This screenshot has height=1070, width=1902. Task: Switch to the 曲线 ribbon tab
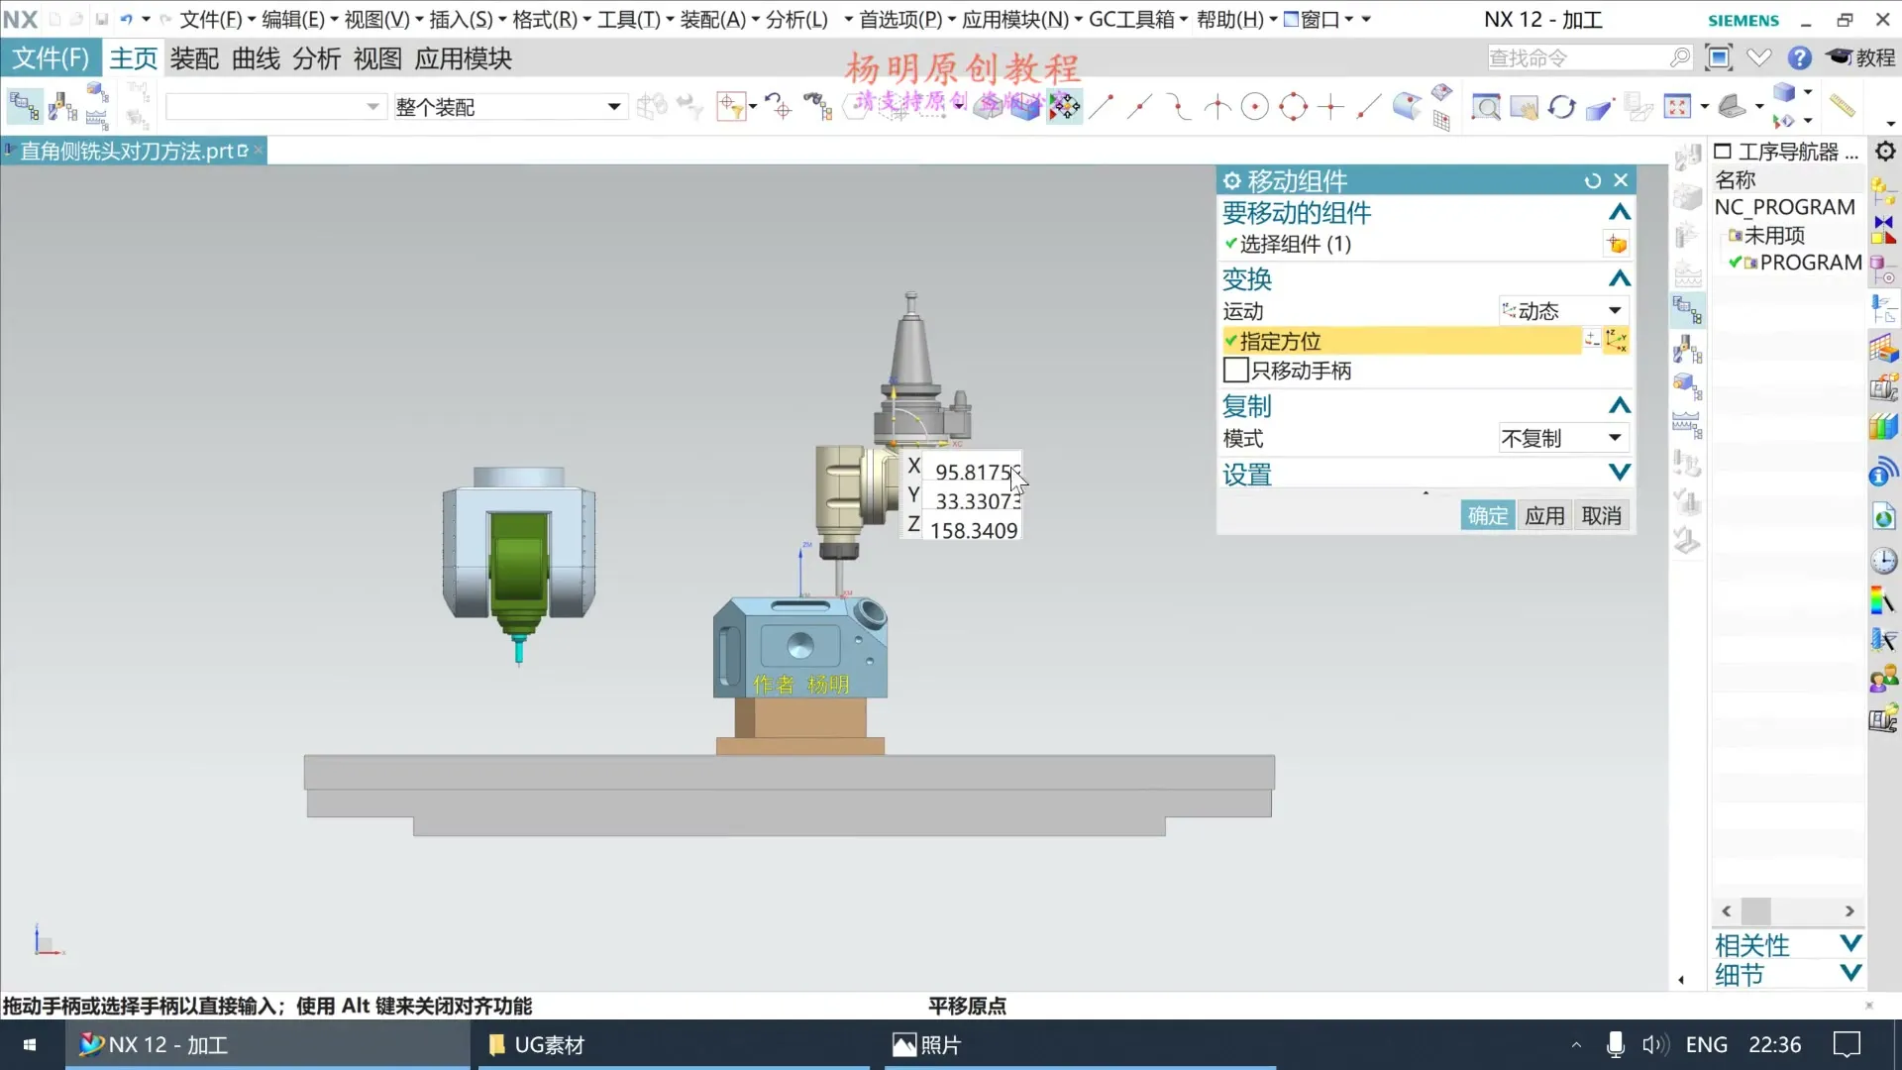(256, 58)
